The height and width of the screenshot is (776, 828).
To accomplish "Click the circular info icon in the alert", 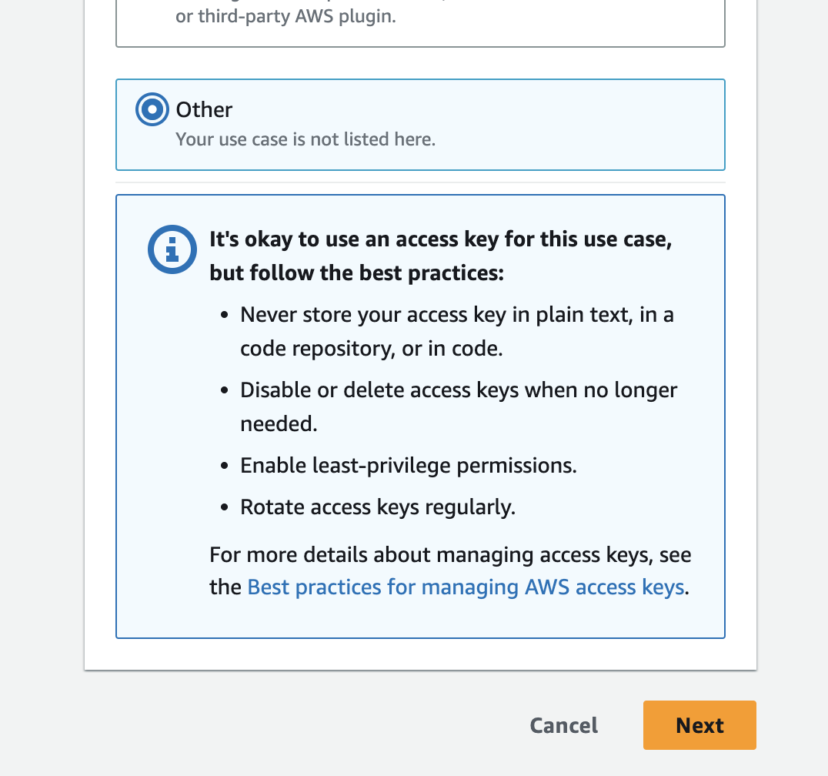I will tap(172, 249).
